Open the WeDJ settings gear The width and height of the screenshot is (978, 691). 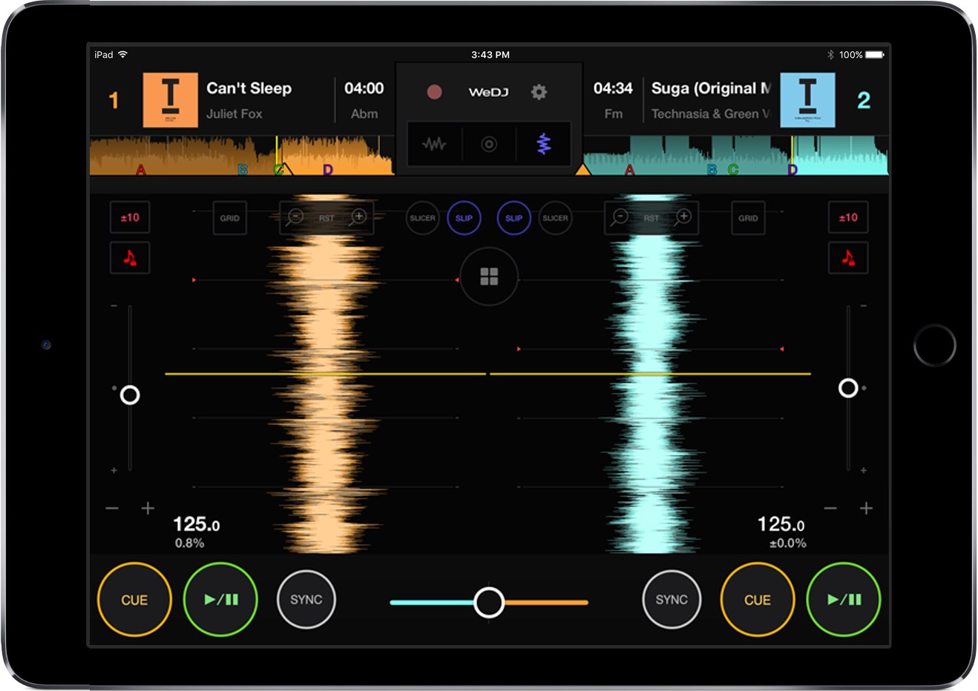(538, 92)
